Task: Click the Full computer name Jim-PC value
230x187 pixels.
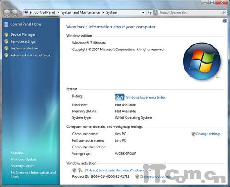Action: click(121, 140)
